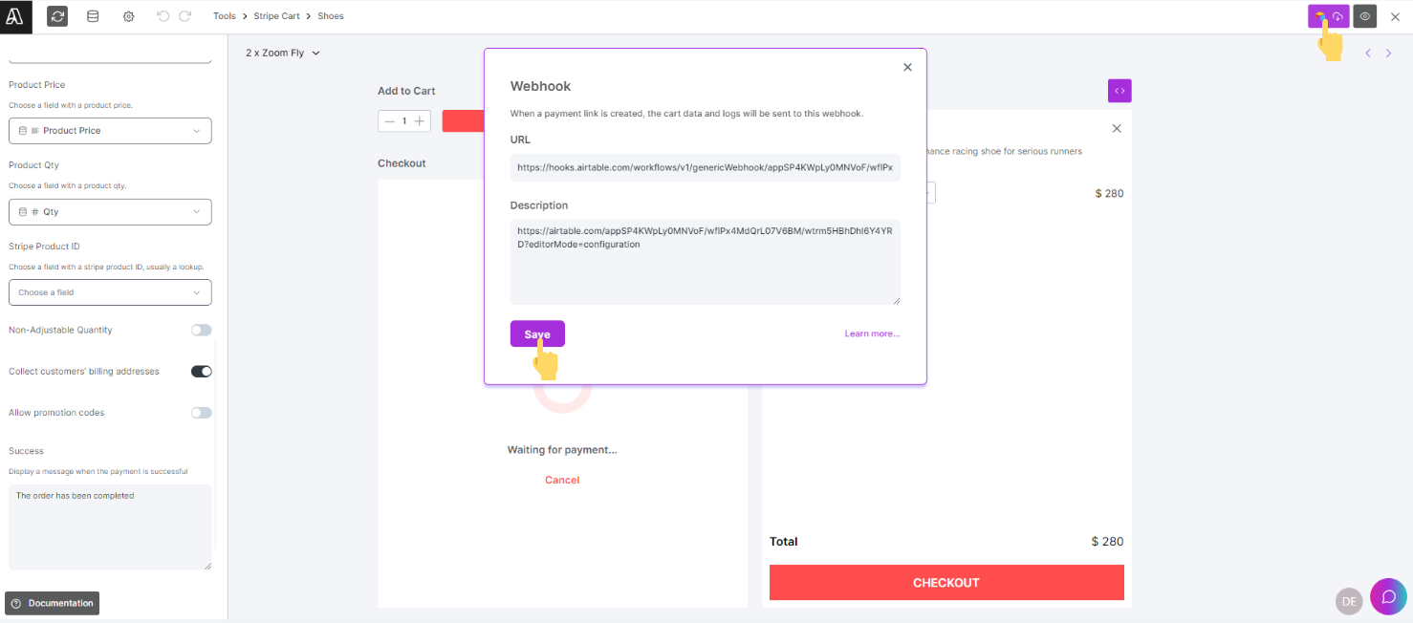Disable Collect customers' billing addresses toggle

[202, 371]
